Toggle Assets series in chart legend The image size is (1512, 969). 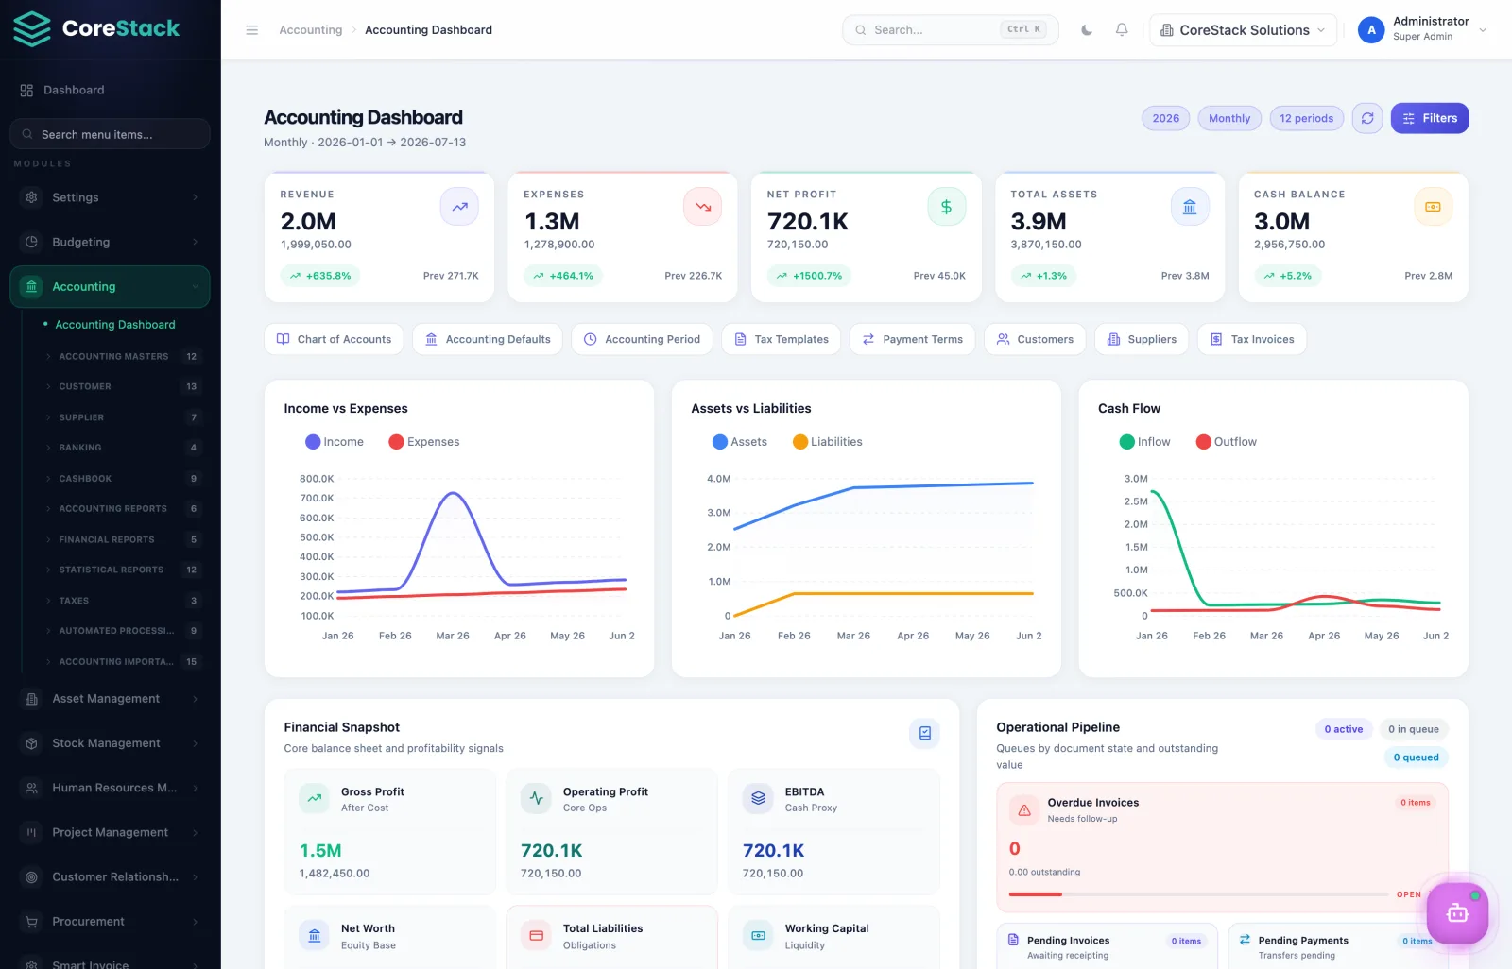tap(740, 442)
